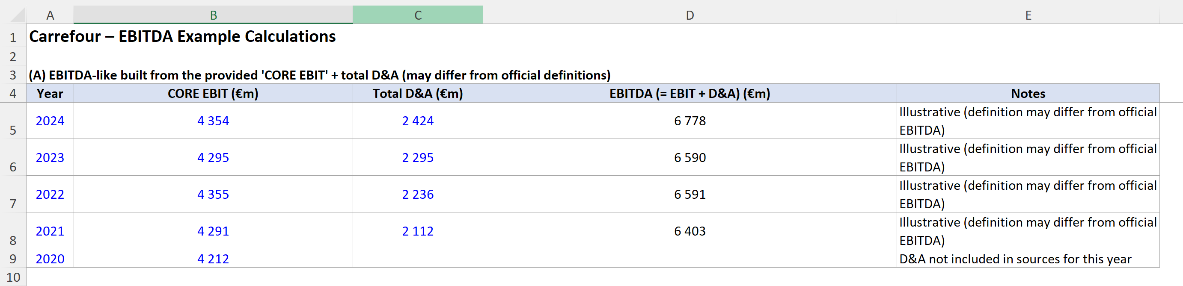Select the year 2024 cell
Image resolution: width=1183 pixels, height=286 pixels.
(50, 121)
